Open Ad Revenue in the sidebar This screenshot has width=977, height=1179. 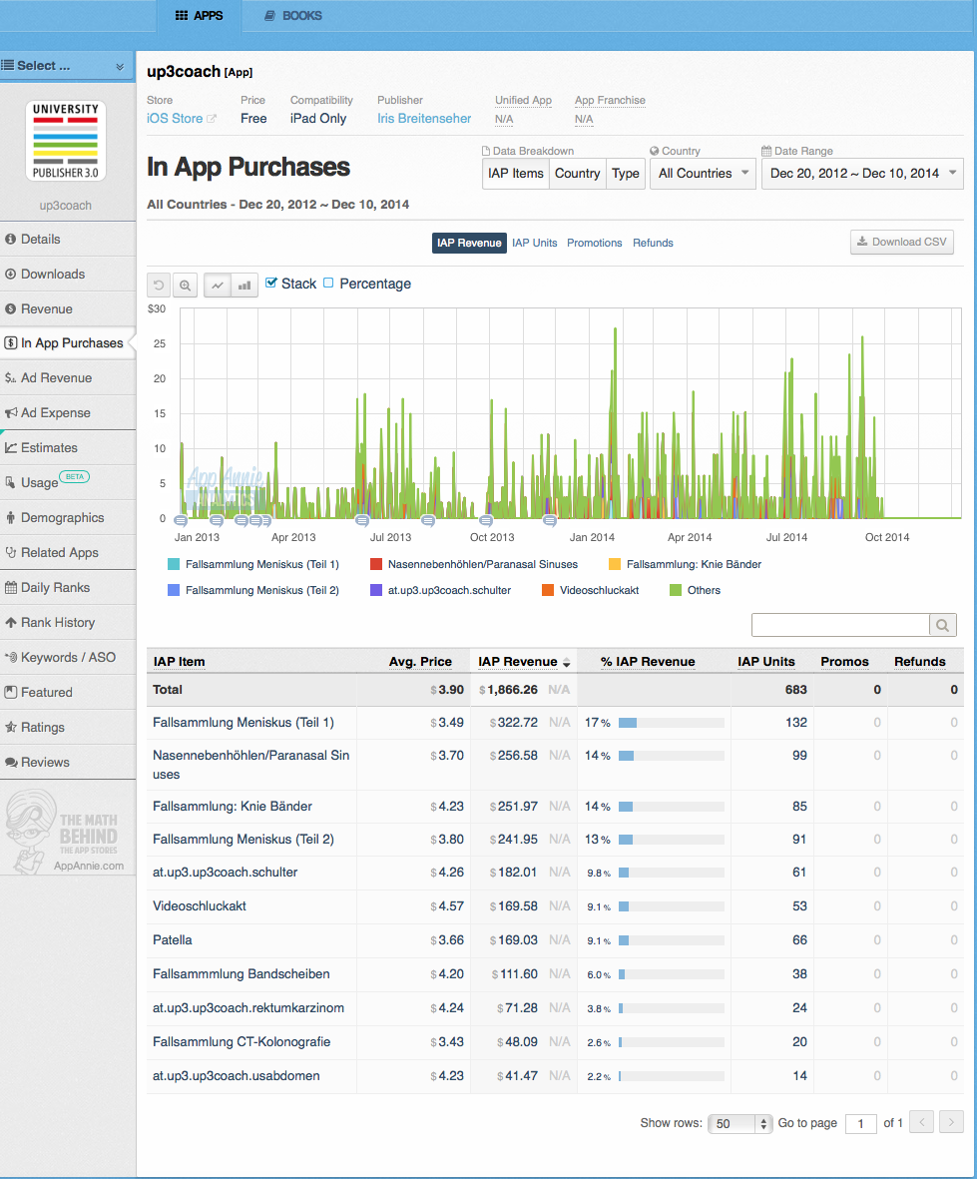(68, 378)
